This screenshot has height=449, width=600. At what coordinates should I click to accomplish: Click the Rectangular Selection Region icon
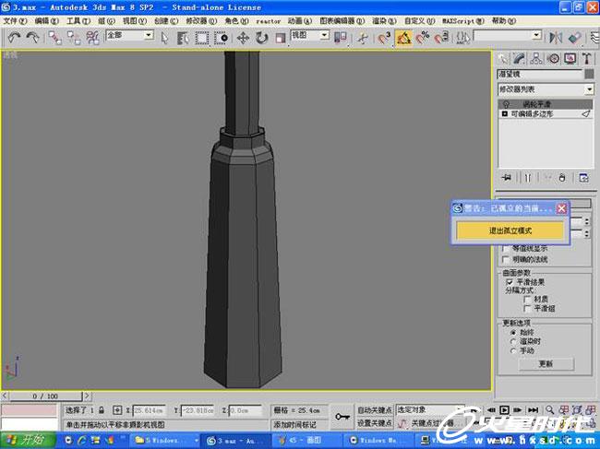(201, 38)
